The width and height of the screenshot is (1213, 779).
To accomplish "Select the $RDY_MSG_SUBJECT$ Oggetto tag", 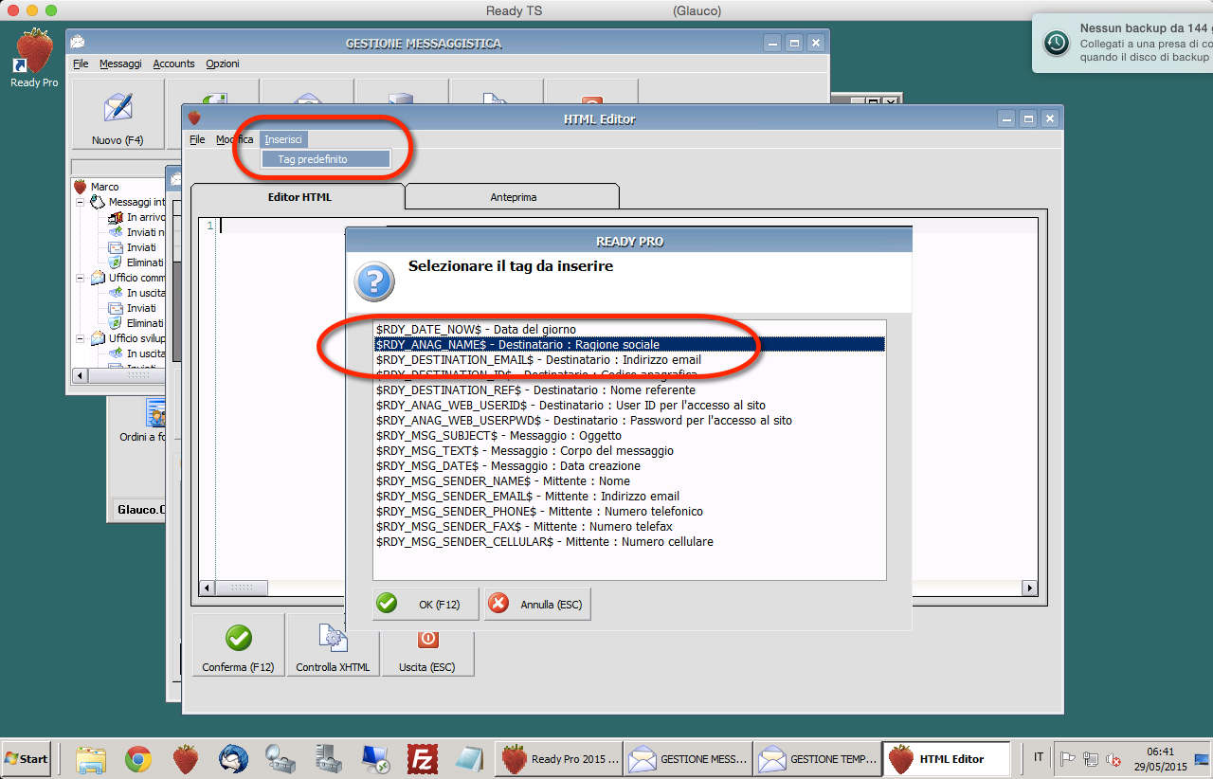I will [629, 435].
